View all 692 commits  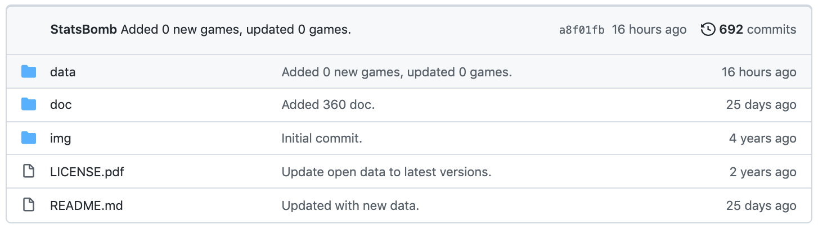coord(757,30)
